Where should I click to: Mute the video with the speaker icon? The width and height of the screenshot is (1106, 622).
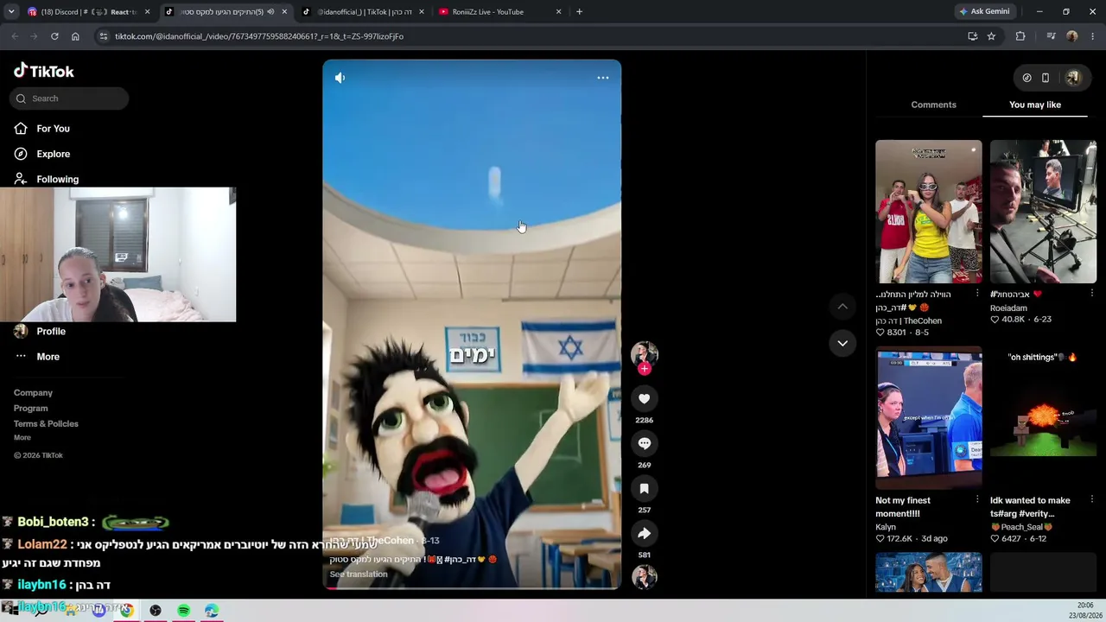coord(340,78)
